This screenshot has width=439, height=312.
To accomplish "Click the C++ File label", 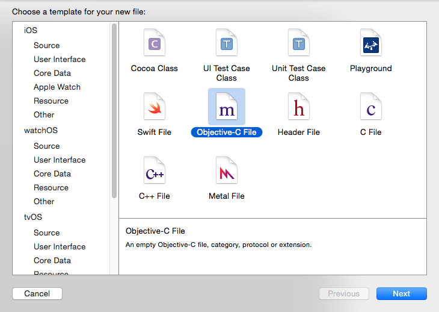I will tap(155, 196).
